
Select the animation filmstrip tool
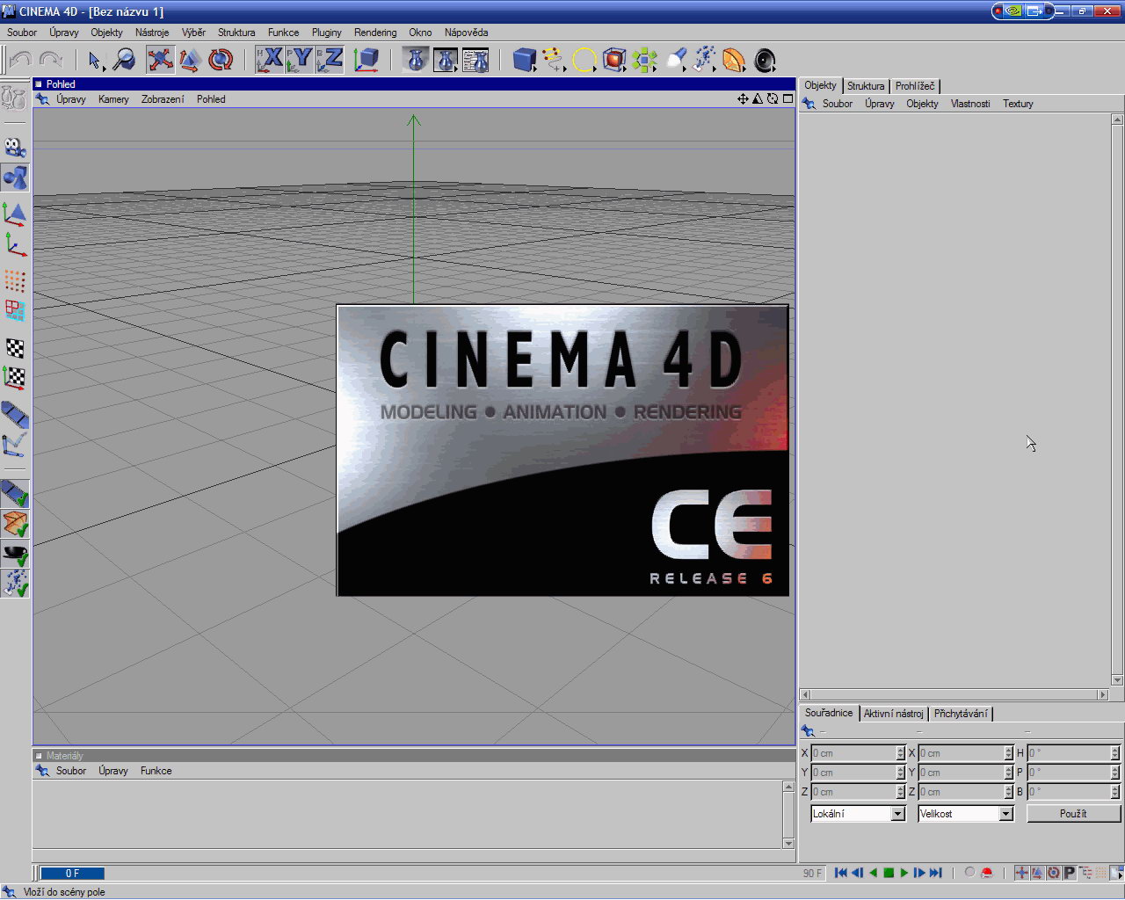(x=15, y=415)
